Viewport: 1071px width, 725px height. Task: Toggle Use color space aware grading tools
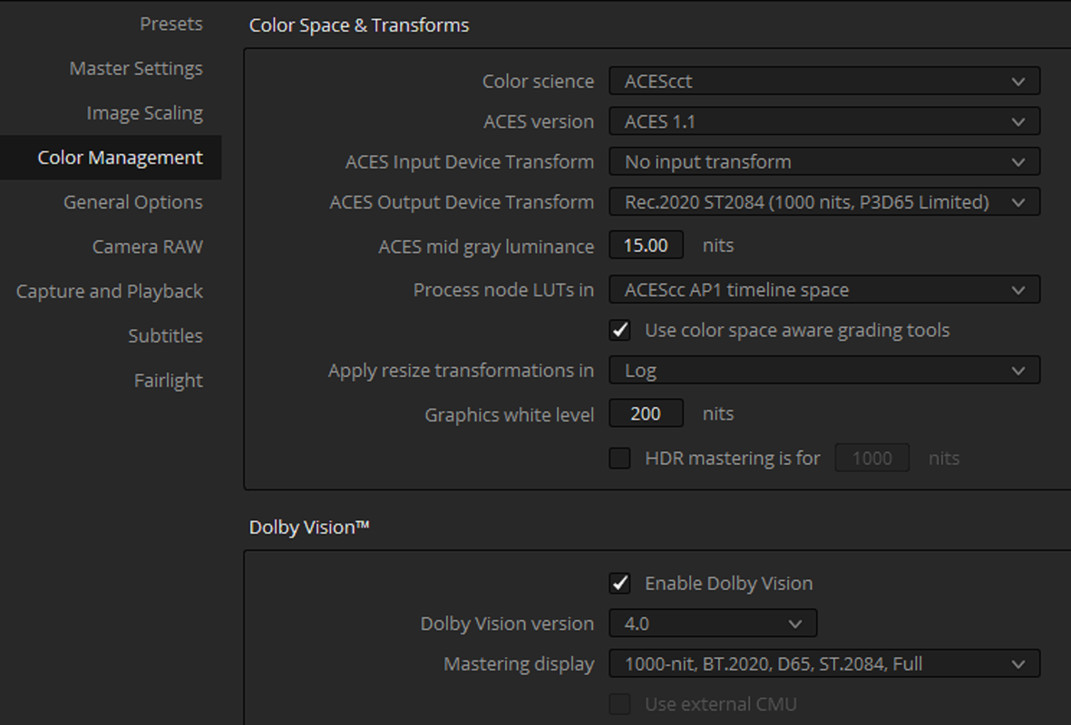(620, 331)
